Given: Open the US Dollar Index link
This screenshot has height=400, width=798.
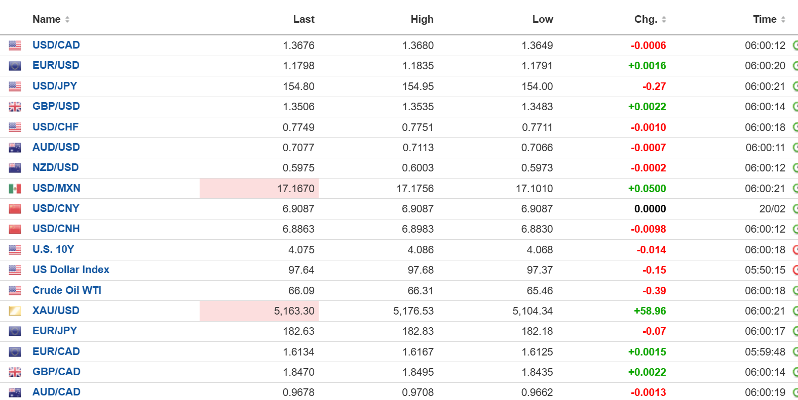Looking at the screenshot, I should coord(71,270).
